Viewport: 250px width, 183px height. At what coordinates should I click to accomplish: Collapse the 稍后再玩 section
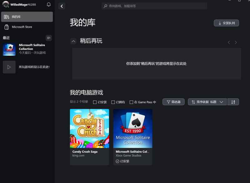(x=73, y=41)
